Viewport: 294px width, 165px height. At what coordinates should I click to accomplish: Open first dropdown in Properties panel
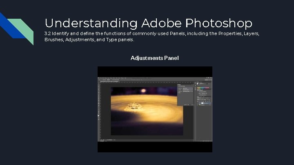coord(188,88)
